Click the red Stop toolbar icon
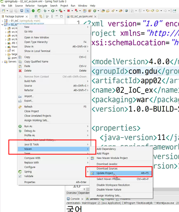Viewport: 179px width, 212px height. coord(68,11)
